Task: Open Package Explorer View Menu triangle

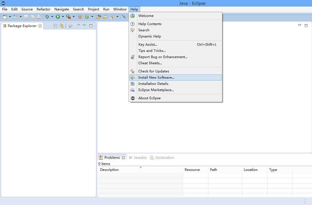Action: (79, 25)
